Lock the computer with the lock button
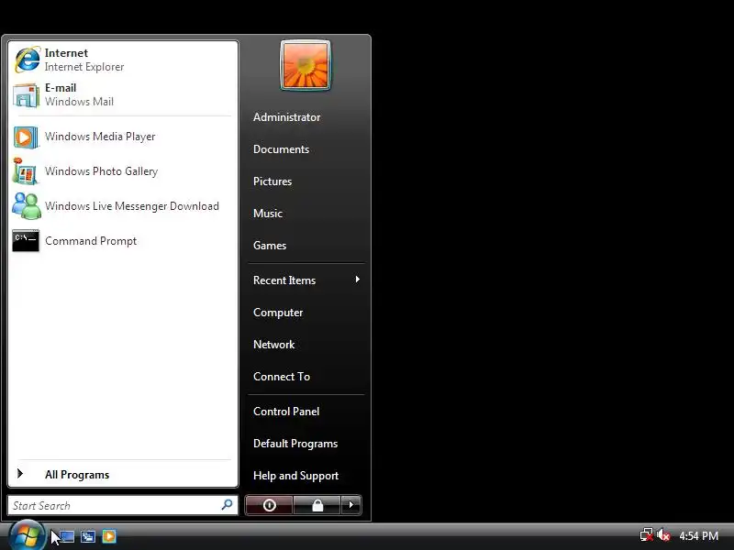Viewport: 734px width, 550px height. [x=317, y=505]
